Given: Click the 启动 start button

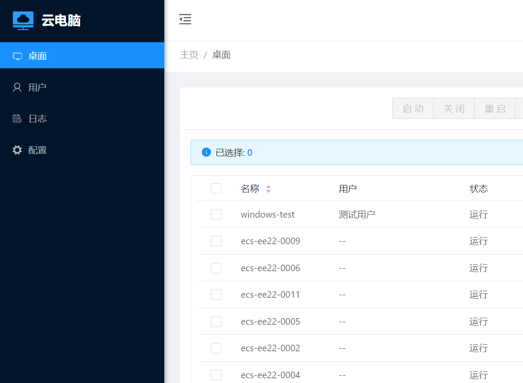Looking at the screenshot, I should coord(412,108).
